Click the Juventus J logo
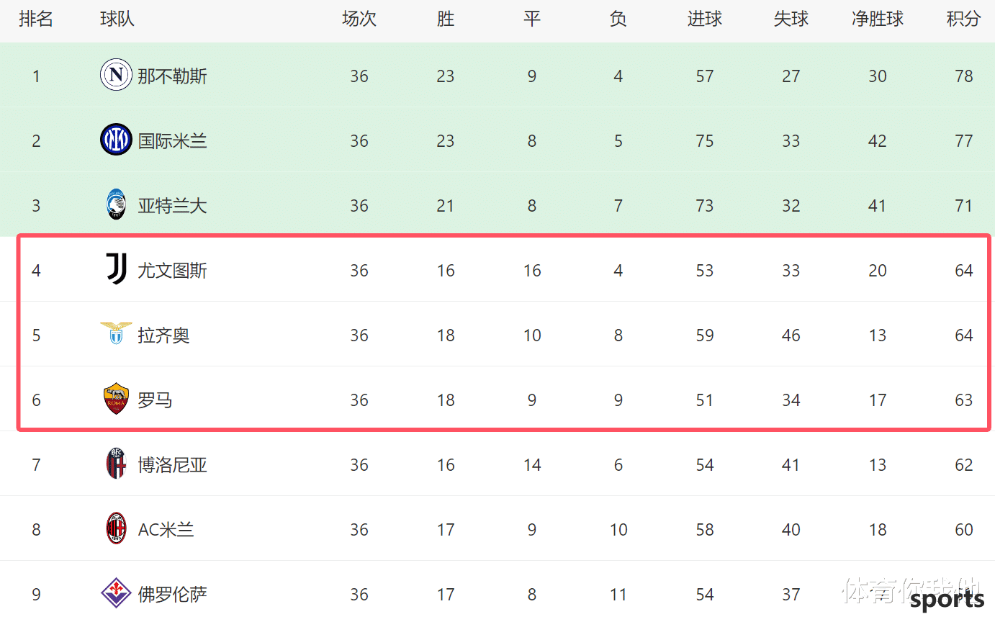This screenshot has width=995, height=622. pyautogui.click(x=116, y=269)
